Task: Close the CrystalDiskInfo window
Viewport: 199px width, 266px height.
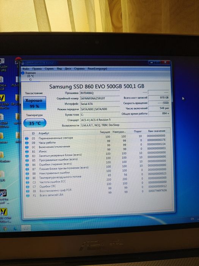Action: [x=165, y=62]
